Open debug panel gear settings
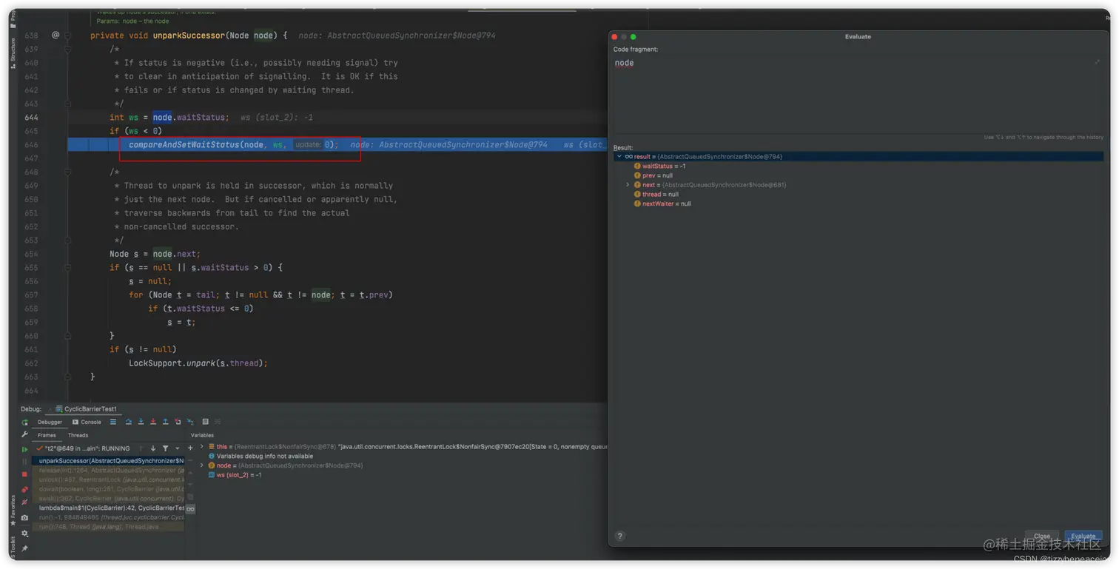This screenshot has width=1119, height=569. (x=24, y=533)
